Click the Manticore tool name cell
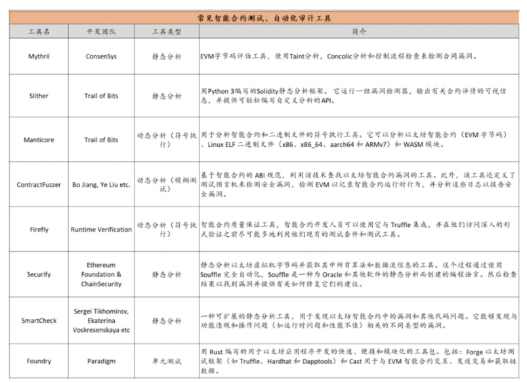 pyautogui.click(x=39, y=140)
